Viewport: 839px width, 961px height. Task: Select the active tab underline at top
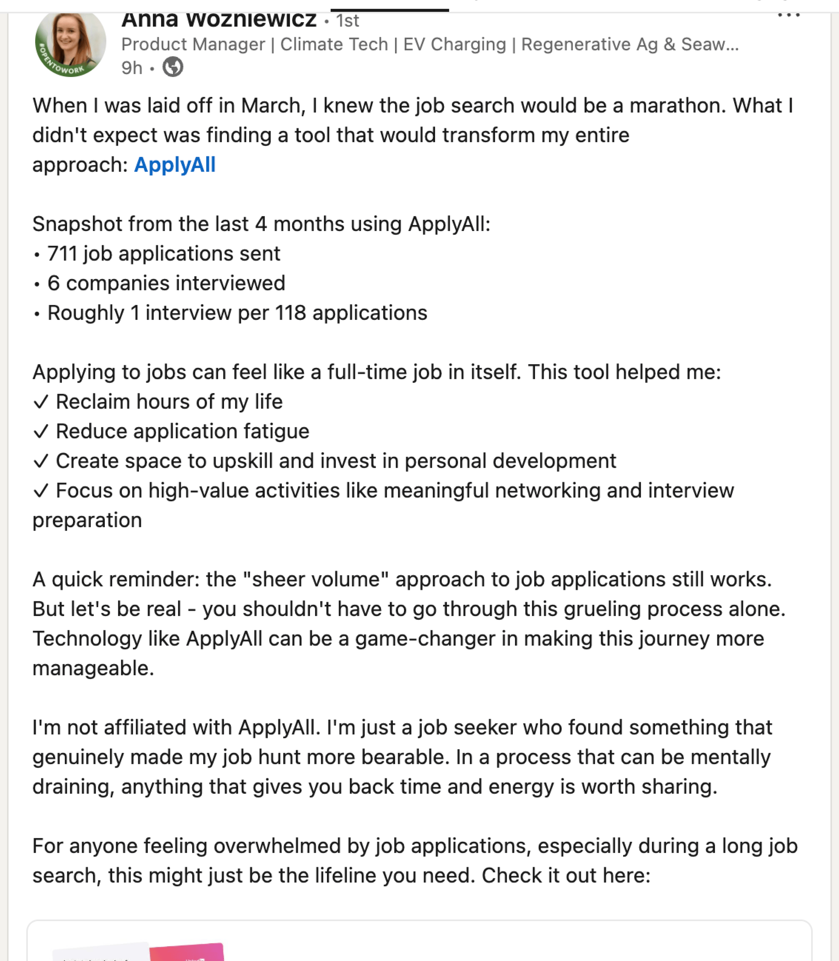pos(390,10)
